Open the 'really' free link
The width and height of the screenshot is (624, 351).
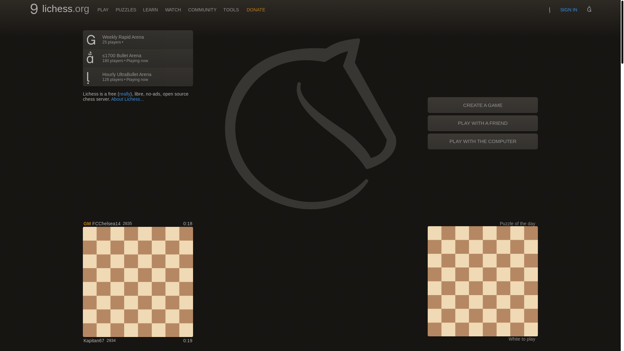[125, 94]
